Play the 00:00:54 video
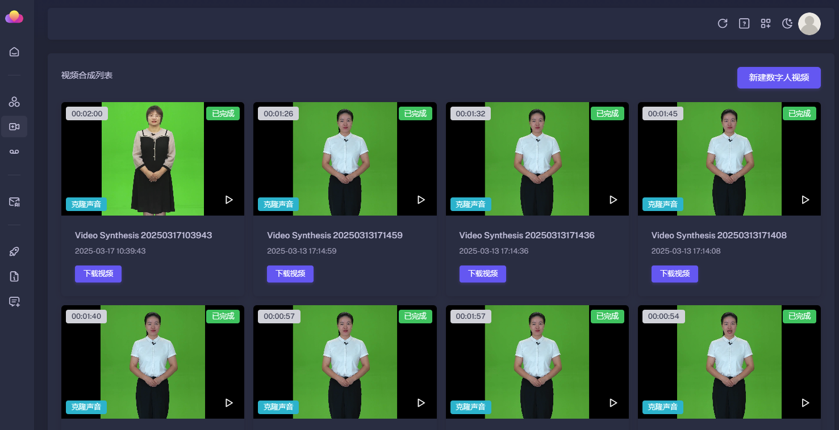 click(805, 403)
